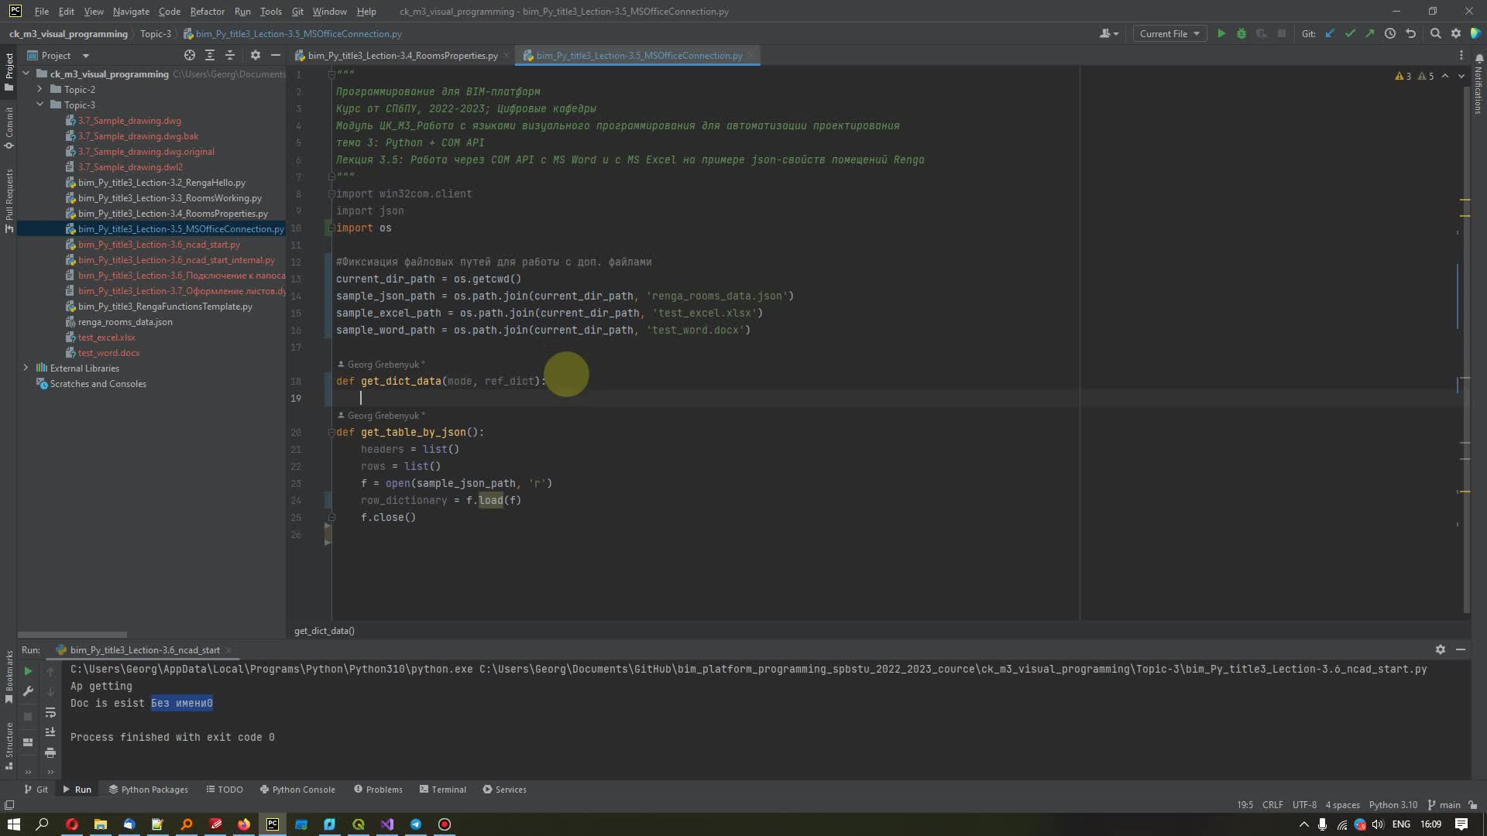
Task: Expand External Libraries node
Action: click(26, 368)
